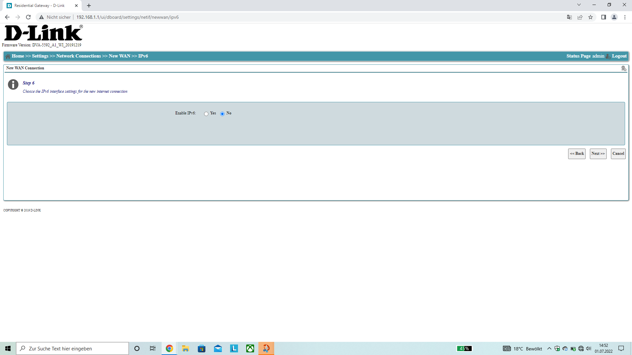This screenshot has width=632, height=355.
Task: Click the Next >> button
Action: click(x=598, y=154)
